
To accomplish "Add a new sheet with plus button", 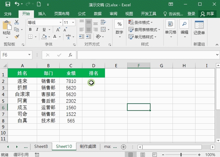I will click(x=124, y=147).
